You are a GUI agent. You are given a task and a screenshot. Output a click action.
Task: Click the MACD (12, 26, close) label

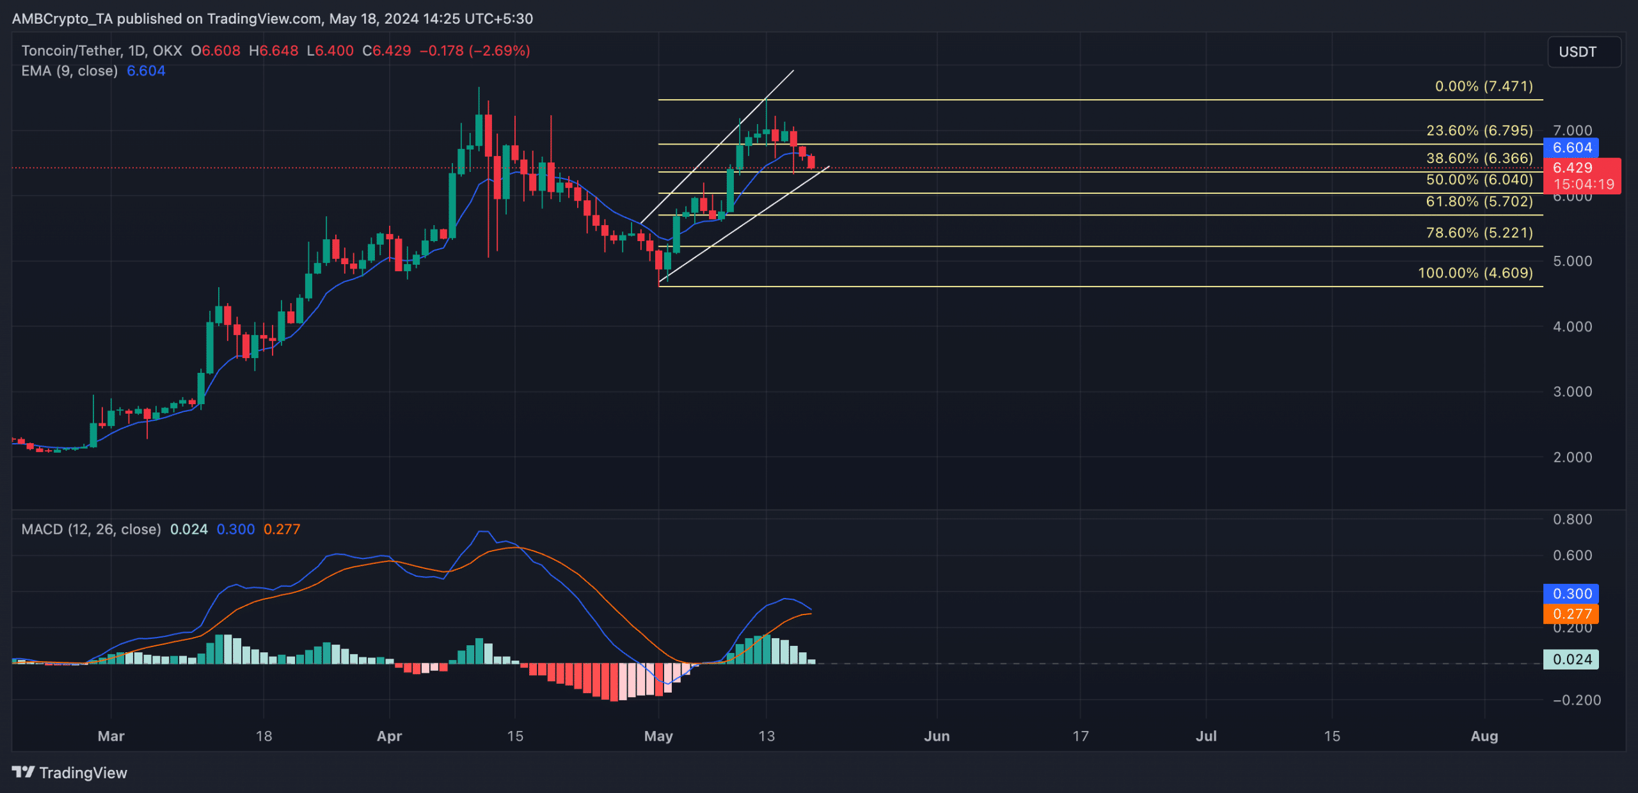(91, 530)
